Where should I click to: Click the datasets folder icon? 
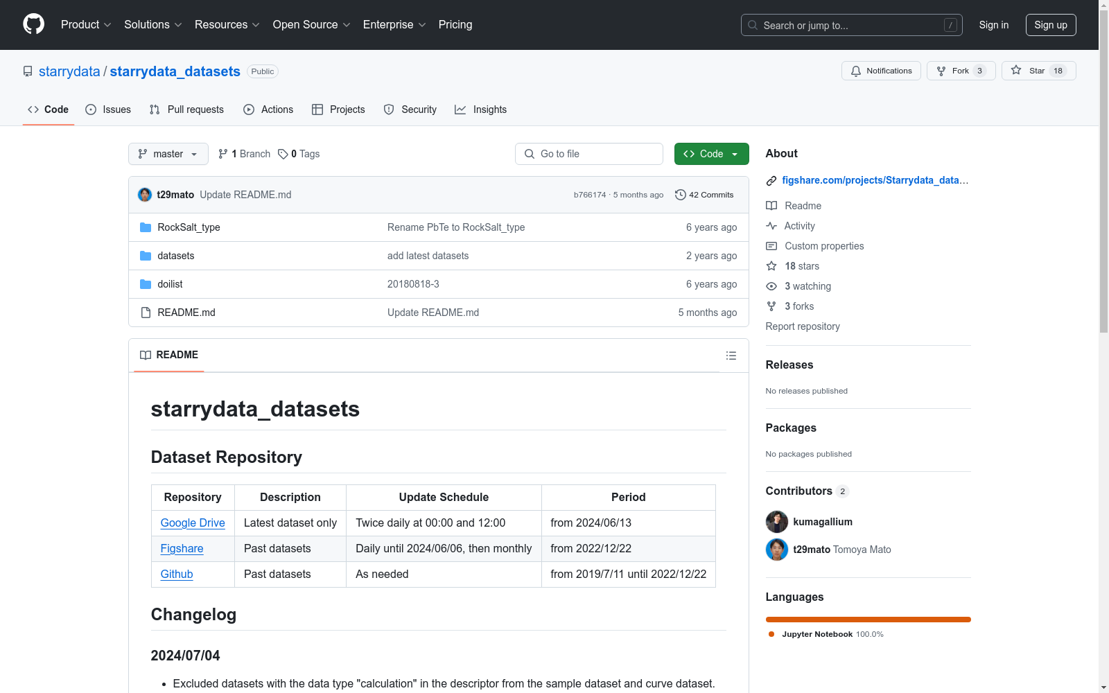point(146,256)
